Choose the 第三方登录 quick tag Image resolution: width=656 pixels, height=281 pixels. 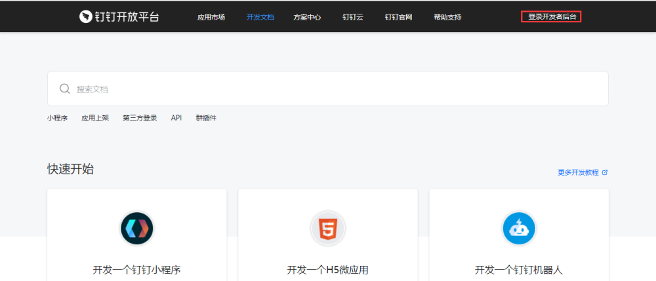pyautogui.click(x=140, y=118)
